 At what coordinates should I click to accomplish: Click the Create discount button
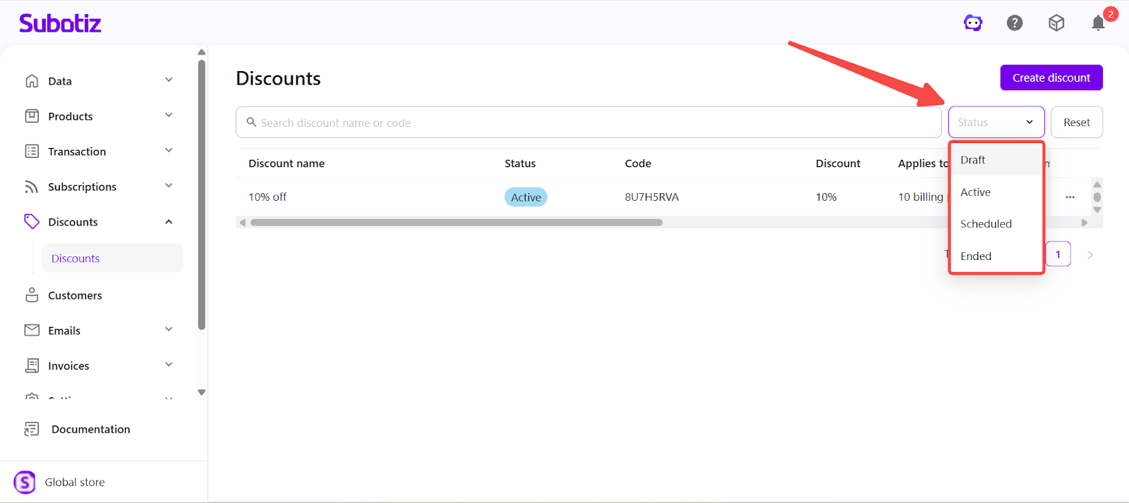(x=1051, y=77)
